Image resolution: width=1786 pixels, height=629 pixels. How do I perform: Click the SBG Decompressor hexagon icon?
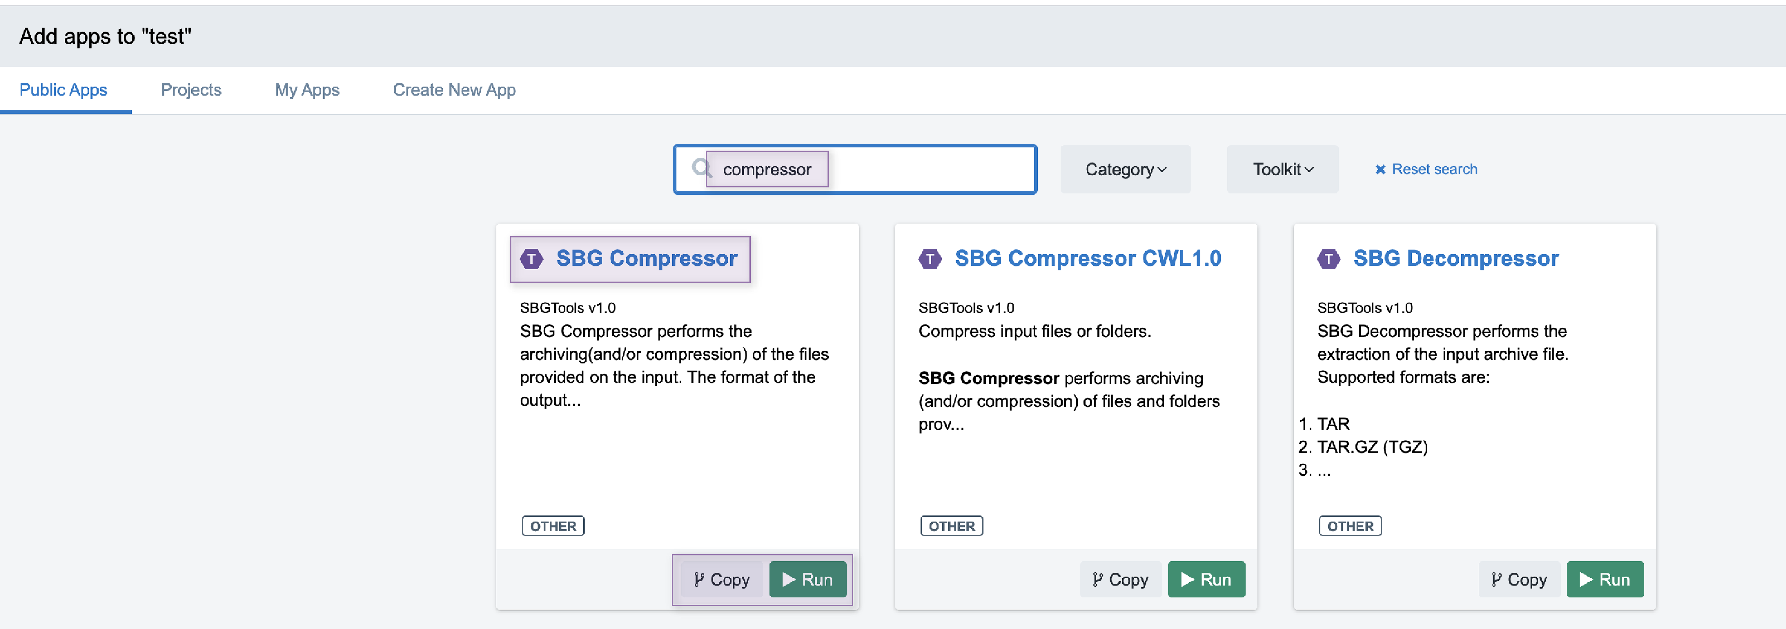(1328, 259)
